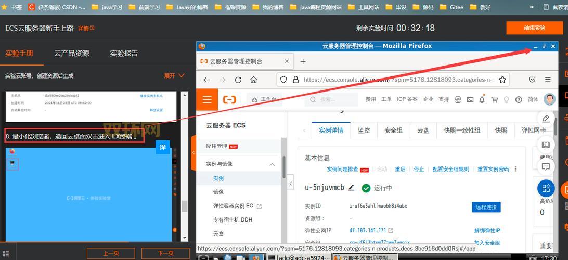Open the java学习 bookmark folder
Image resolution: width=568 pixels, height=260 pixels.
[107, 7]
